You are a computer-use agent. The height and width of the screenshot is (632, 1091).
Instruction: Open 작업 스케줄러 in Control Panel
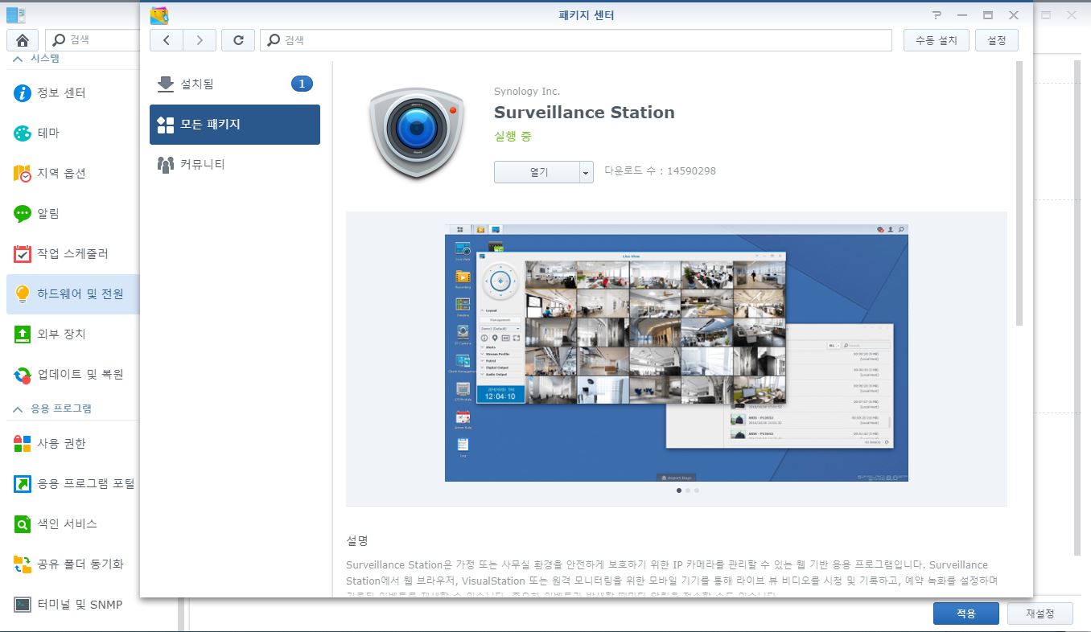(x=72, y=254)
